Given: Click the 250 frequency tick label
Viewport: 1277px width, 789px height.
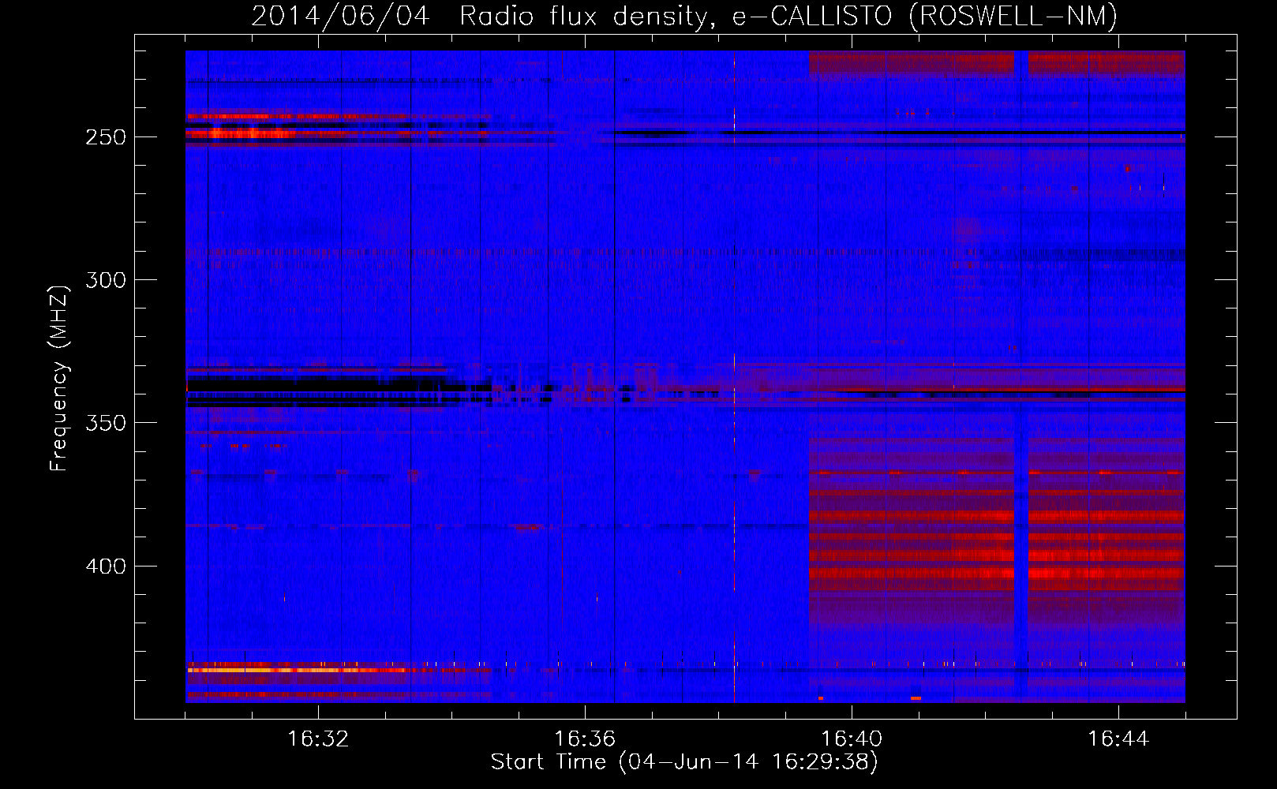Looking at the screenshot, I should tap(106, 137).
